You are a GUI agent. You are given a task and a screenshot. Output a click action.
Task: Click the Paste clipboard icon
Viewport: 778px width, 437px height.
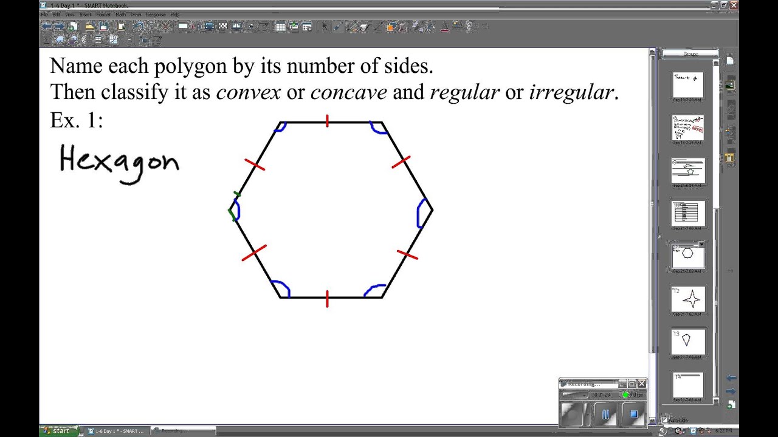point(121,26)
